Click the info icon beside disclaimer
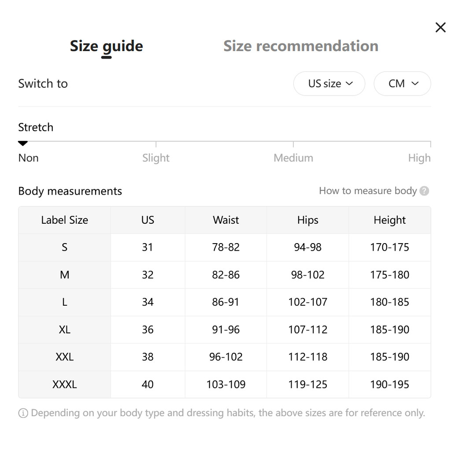Viewport: 451px width, 451px height. [23, 413]
